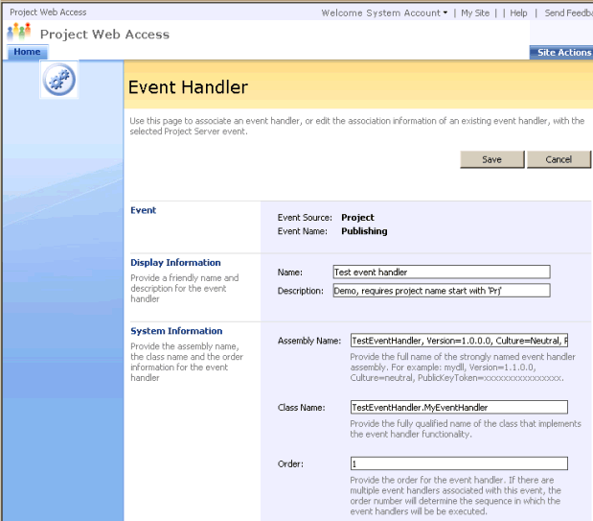Click the 'Provide the full name of the strongly named' hint
593x521 pixels.
coord(463,367)
